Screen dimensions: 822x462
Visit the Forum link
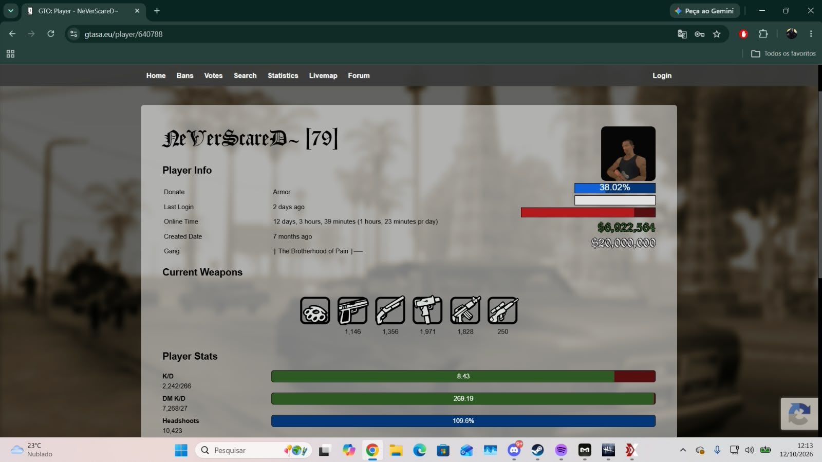(x=359, y=76)
